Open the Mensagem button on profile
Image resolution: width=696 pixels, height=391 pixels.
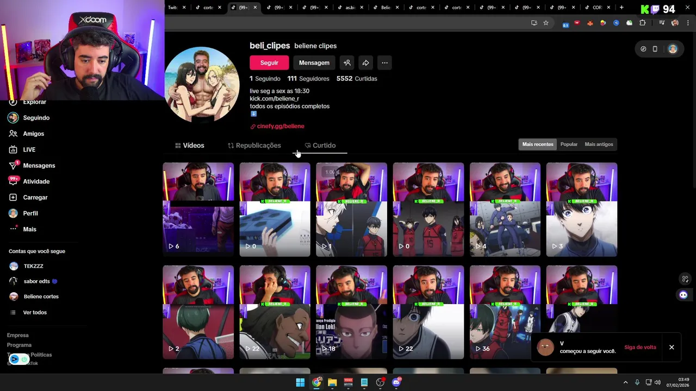coord(314,63)
